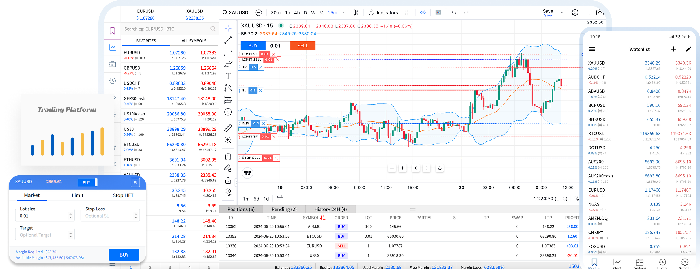Open the Pending (2) tab
Image resolution: width=700 pixels, height=275 pixels.
[x=284, y=209]
